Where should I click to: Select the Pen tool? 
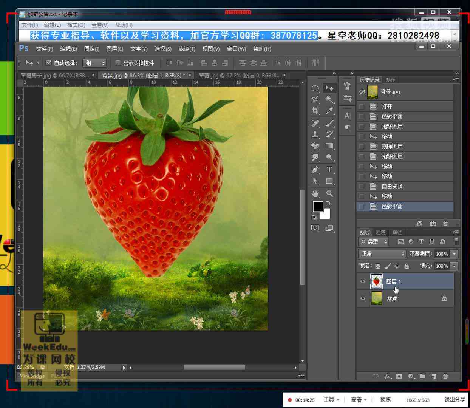tap(315, 170)
